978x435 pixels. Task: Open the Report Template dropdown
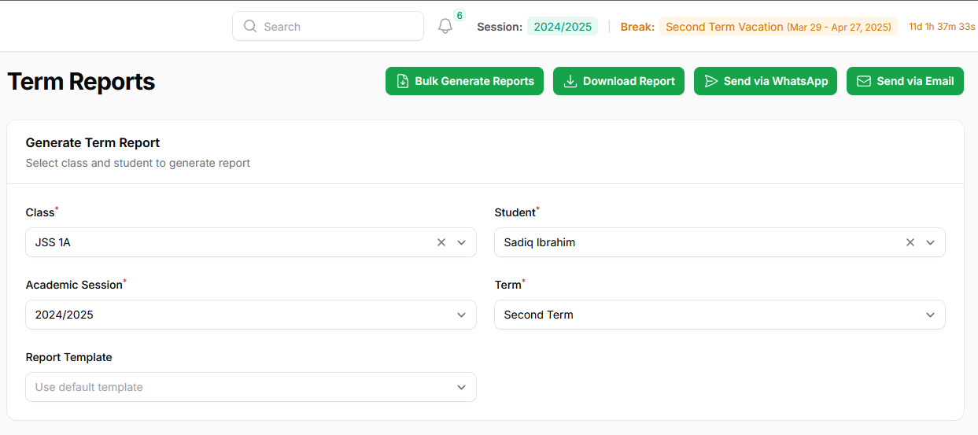point(250,387)
